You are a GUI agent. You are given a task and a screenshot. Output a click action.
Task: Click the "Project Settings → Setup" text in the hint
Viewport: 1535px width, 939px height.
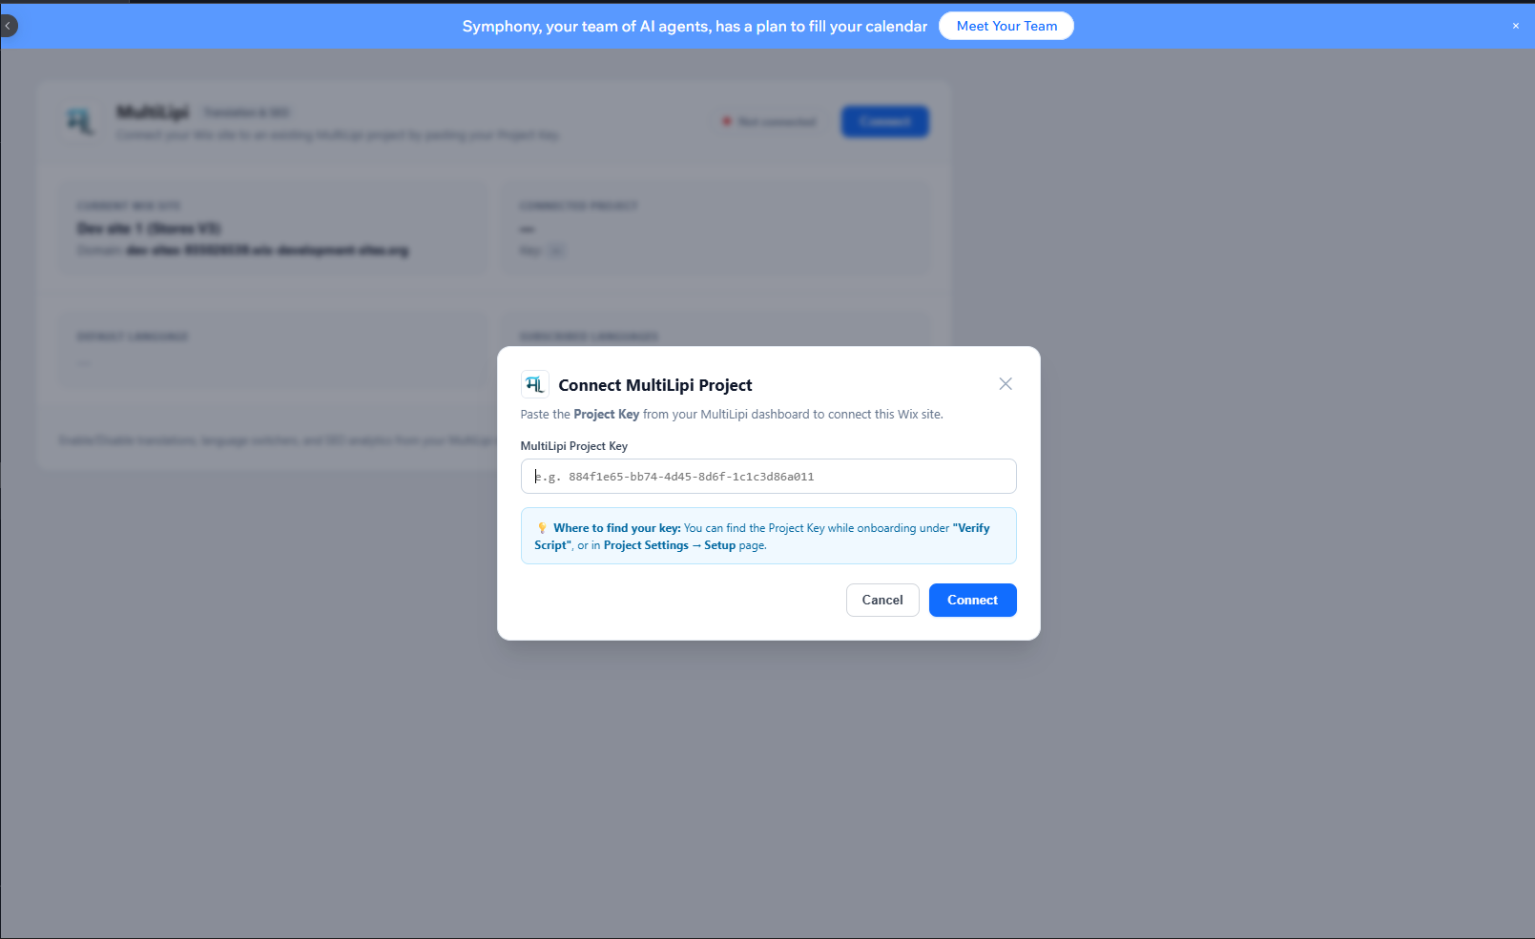[670, 545]
